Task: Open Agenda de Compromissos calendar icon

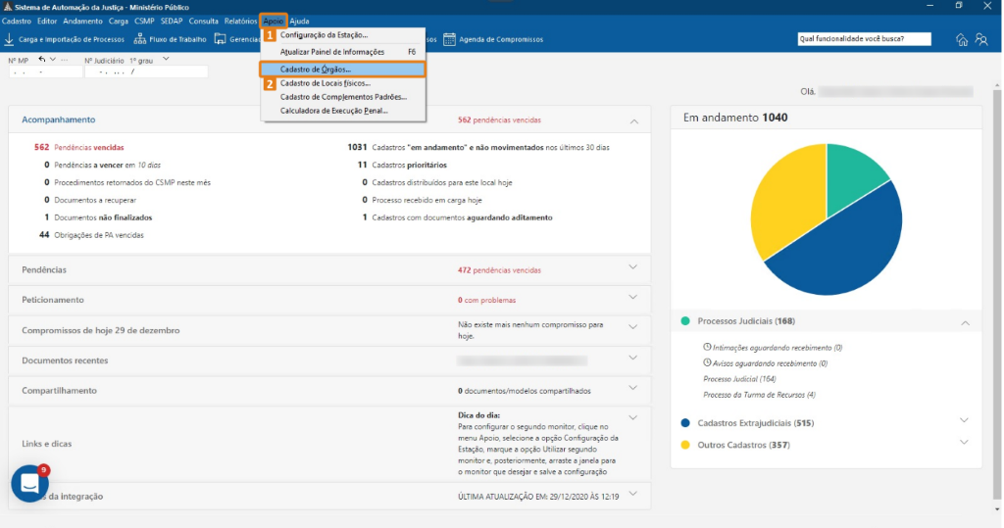Action: click(x=449, y=40)
